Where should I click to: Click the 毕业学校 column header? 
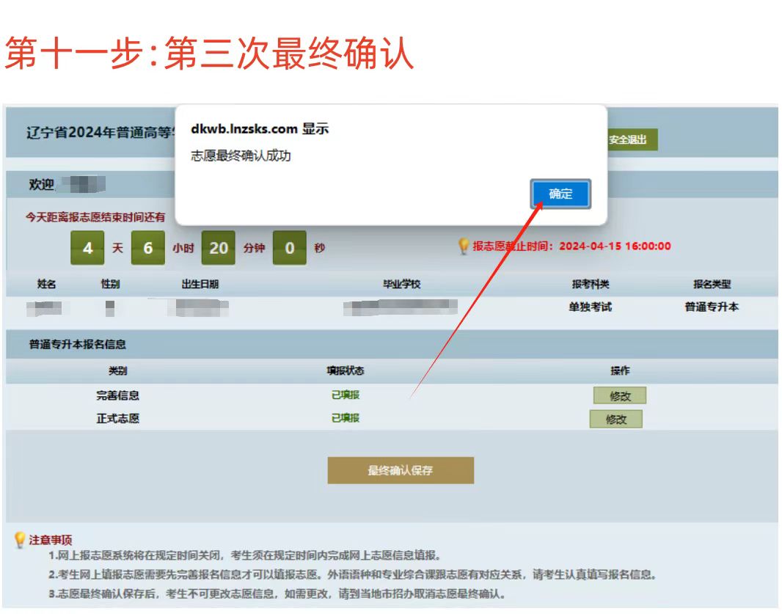(x=401, y=285)
